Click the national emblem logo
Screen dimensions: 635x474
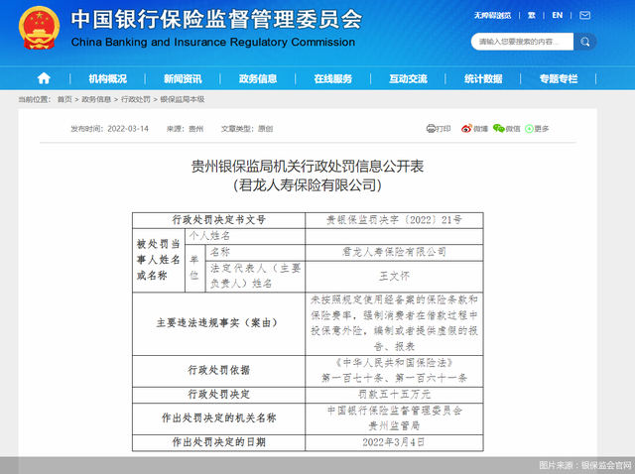point(39,29)
